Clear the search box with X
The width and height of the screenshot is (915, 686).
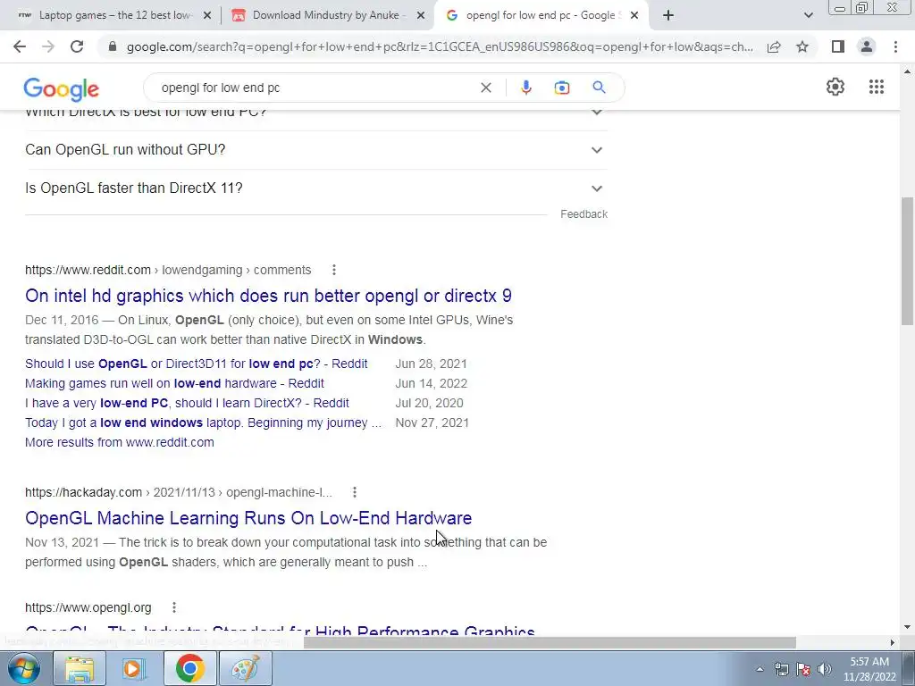click(485, 88)
